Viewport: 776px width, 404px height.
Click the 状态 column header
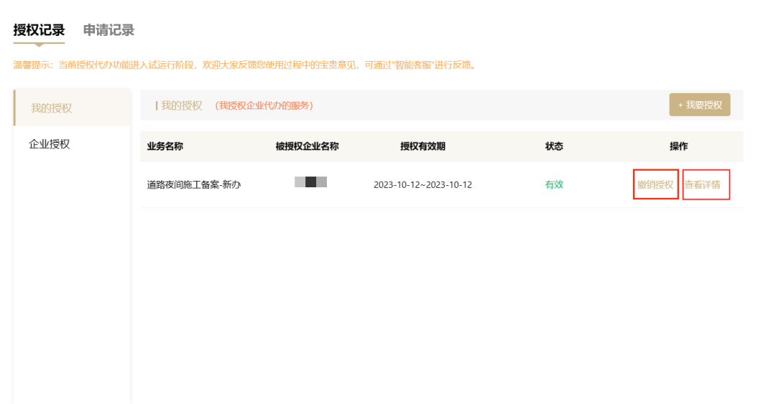(554, 146)
